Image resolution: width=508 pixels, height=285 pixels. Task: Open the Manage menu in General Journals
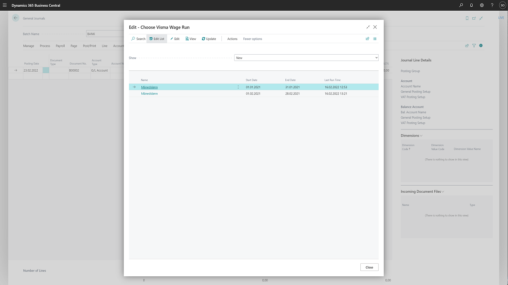point(29,46)
